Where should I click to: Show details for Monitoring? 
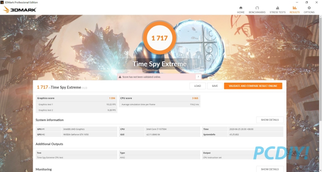tap(270, 169)
